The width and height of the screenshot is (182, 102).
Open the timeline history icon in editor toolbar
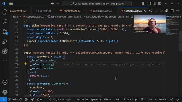point(151,11)
